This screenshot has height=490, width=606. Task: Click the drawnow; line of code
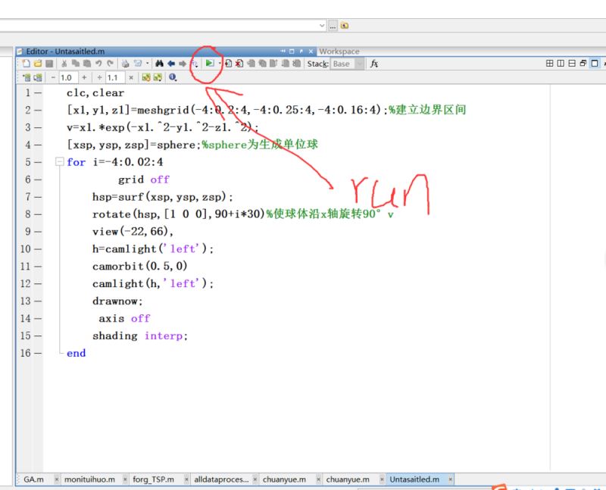pyautogui.click(x=117, y=301)
